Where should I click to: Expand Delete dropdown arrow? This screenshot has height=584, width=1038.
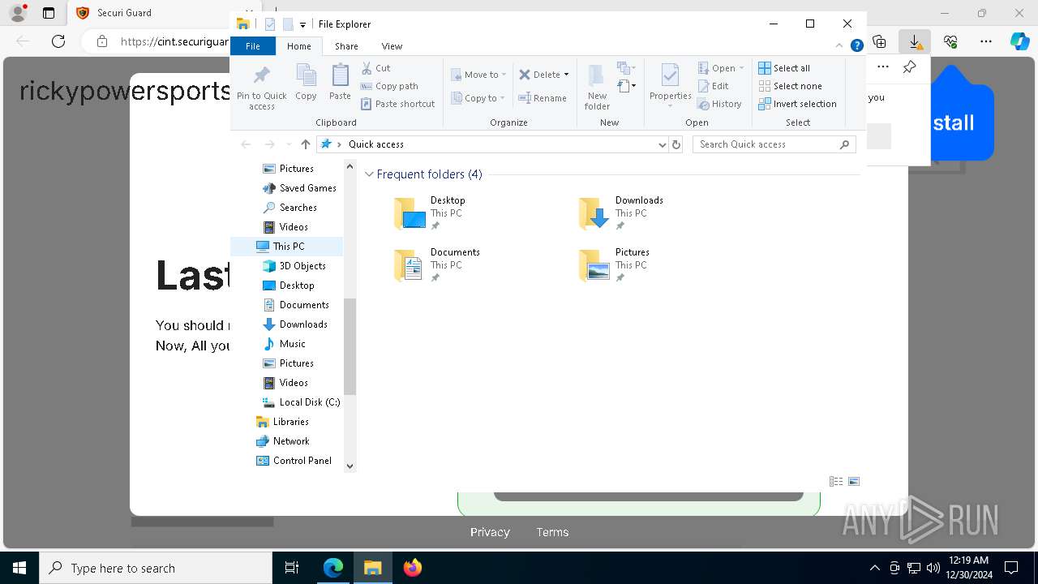pos(566,75)
